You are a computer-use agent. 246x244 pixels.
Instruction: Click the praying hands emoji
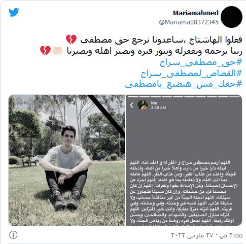pyautogui.click(x=57, y=51)
